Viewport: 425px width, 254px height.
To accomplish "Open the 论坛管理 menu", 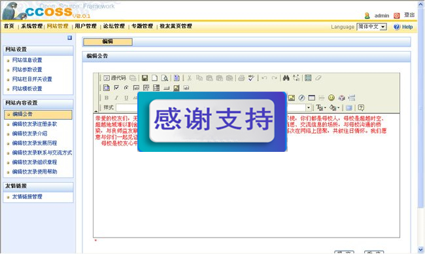I will [x=114, y=26].
